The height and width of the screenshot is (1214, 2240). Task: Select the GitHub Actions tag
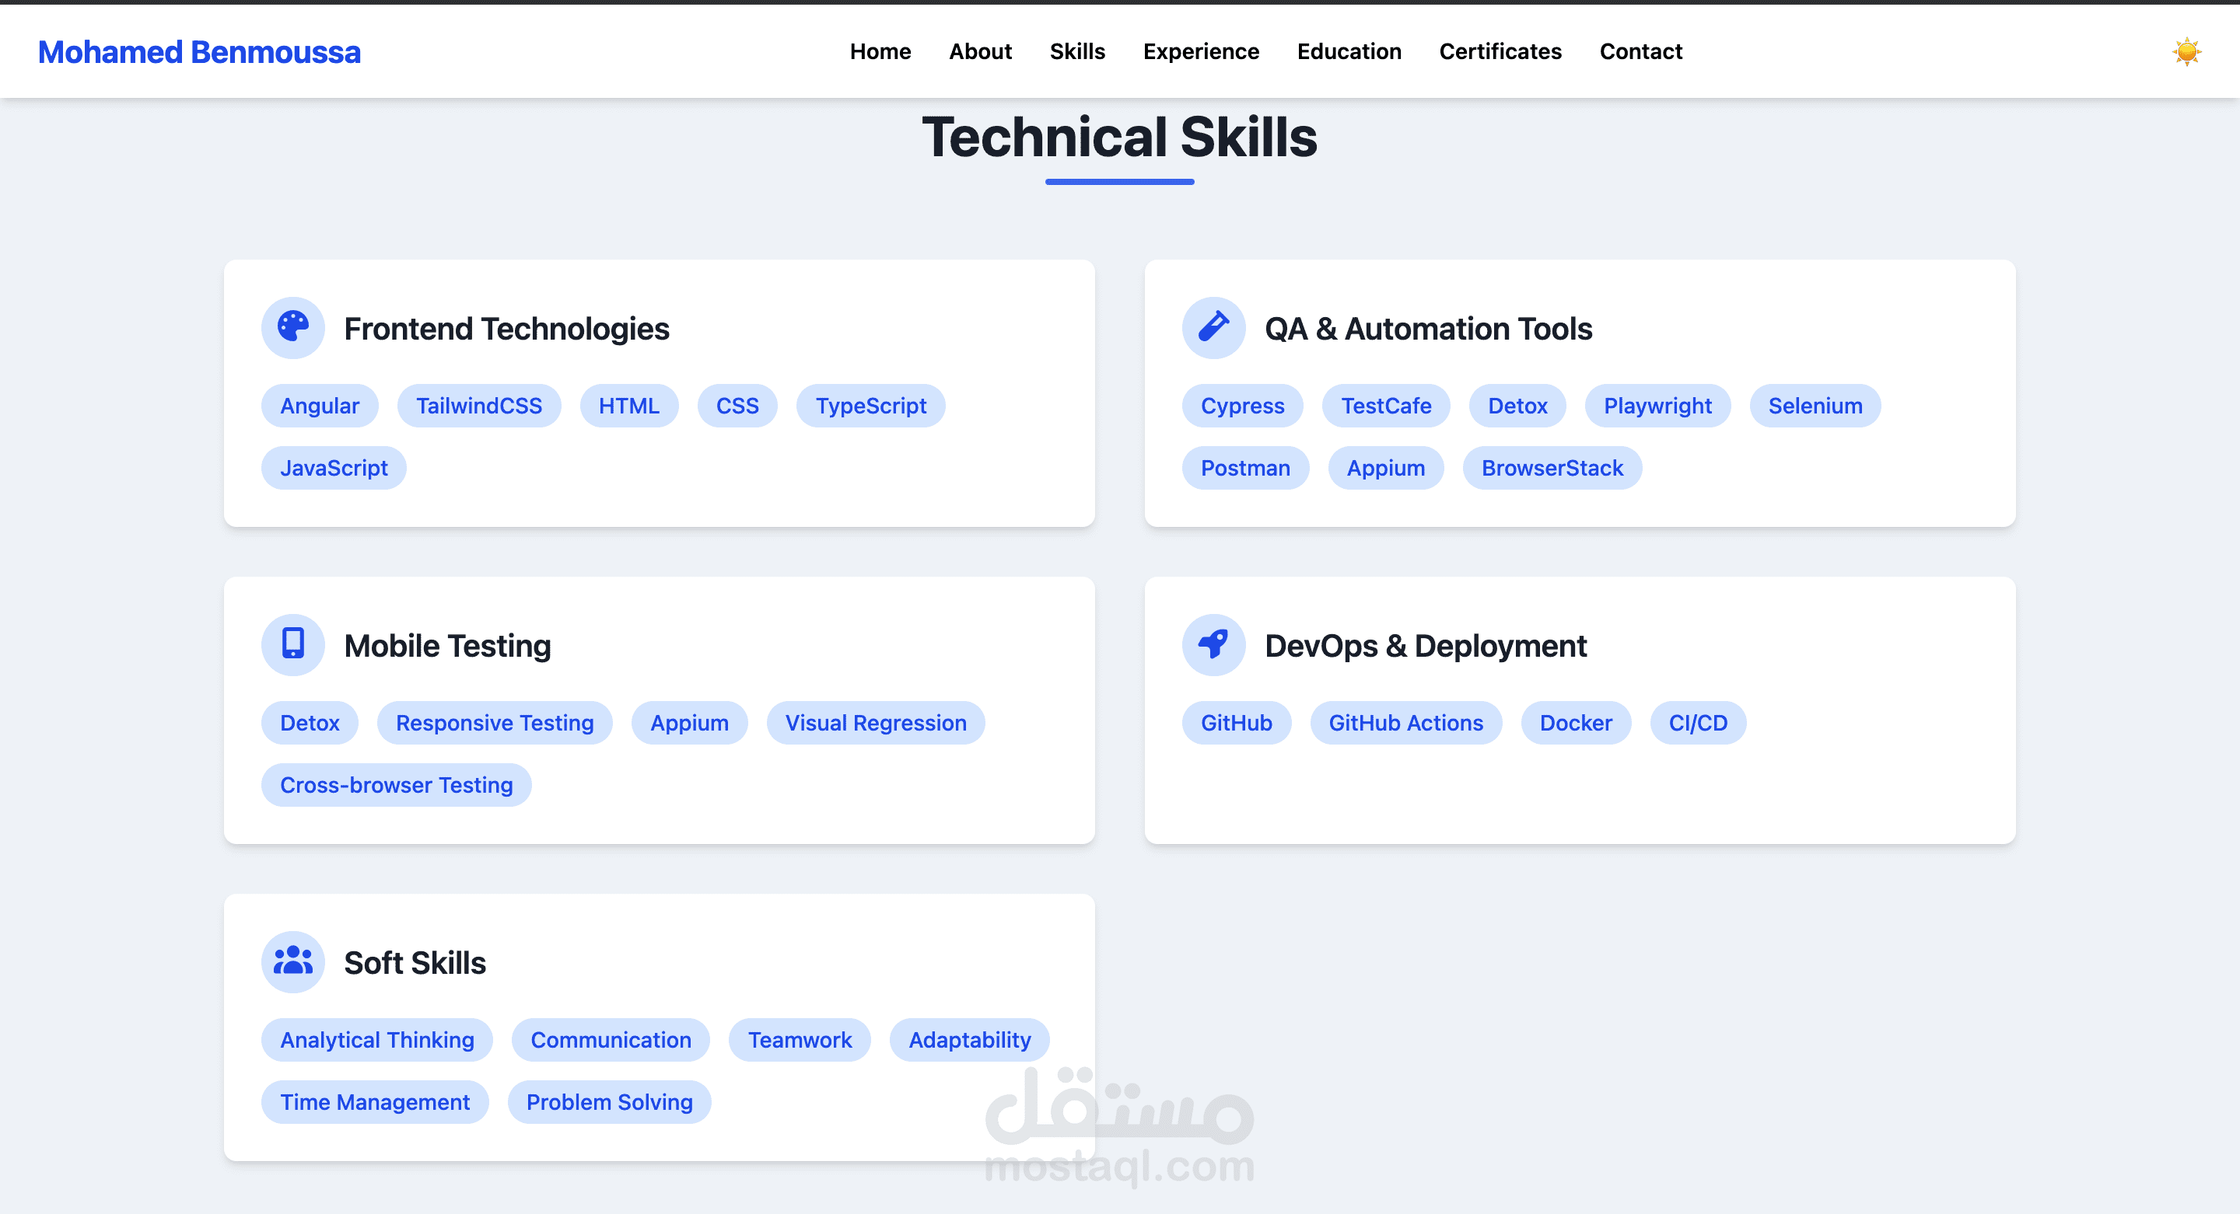point(1405,722)
